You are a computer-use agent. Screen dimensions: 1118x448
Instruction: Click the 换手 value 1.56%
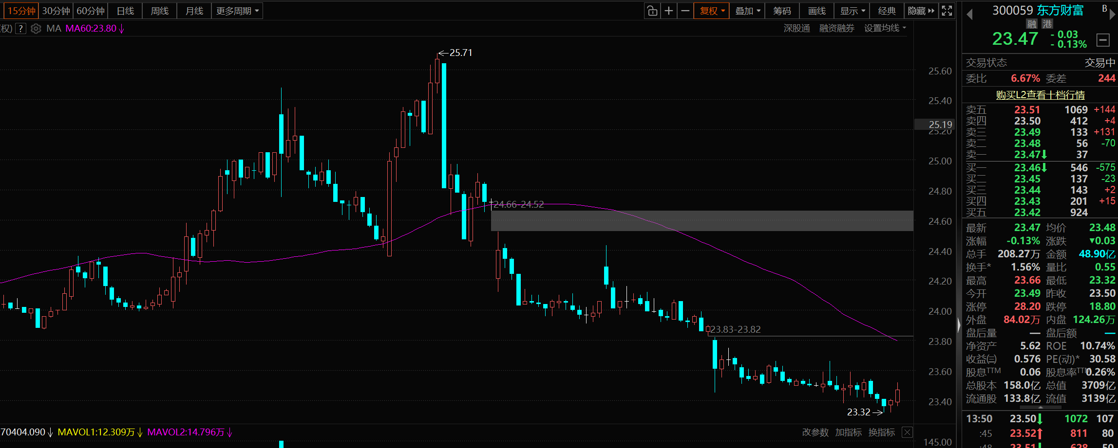point(1025,267)
